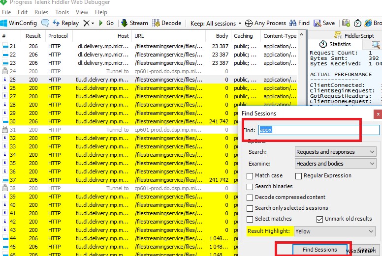Enable the Search binaries checkbox

click(x=250, y=187)
